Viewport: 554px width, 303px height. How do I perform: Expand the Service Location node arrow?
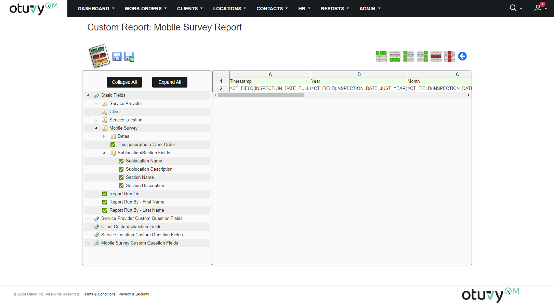96,120
